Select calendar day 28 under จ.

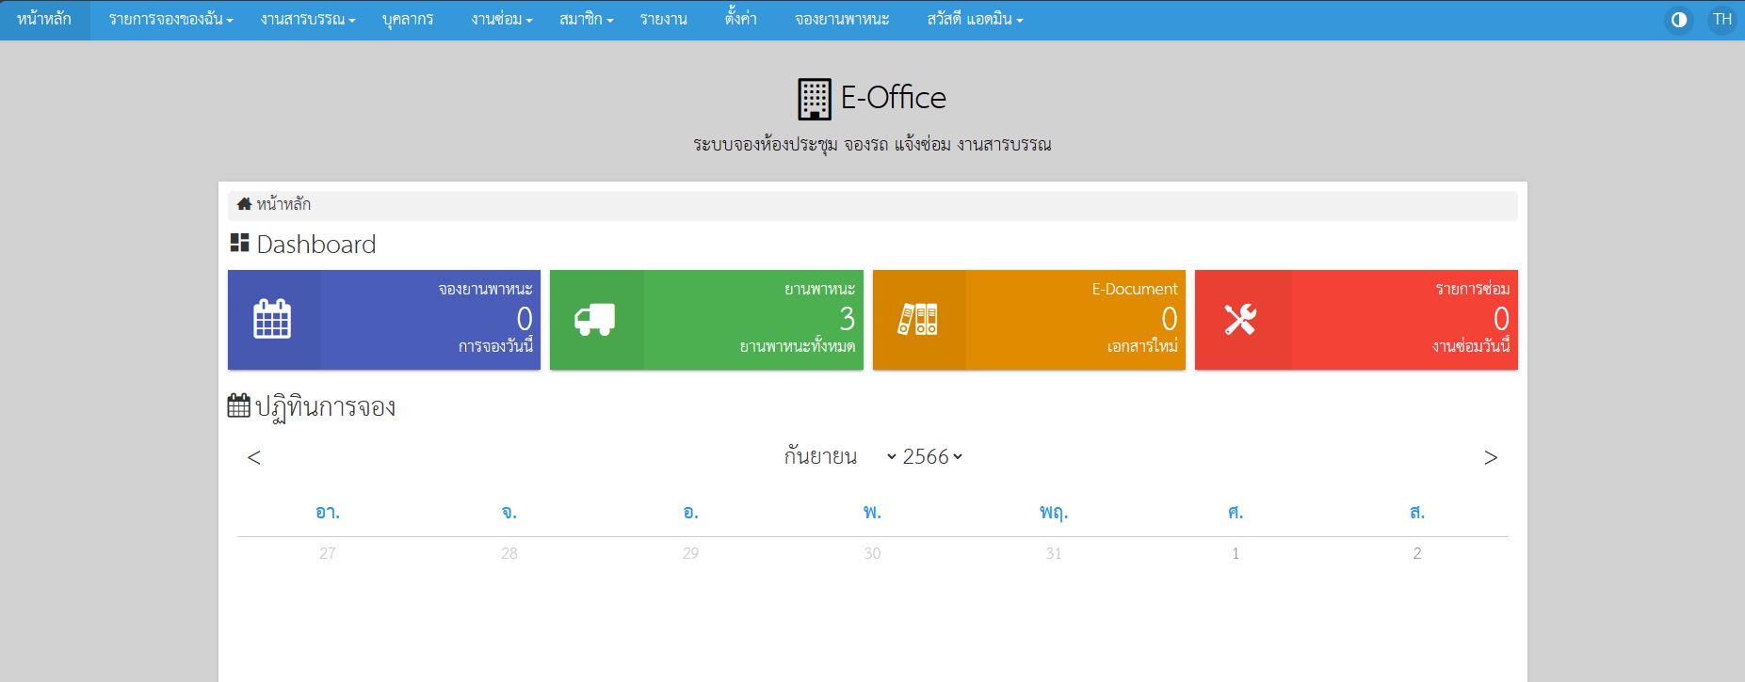tap(509, 553)
